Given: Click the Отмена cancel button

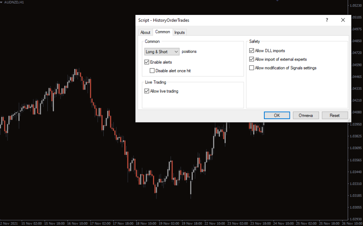Looking at the screenshot, I should click(306, 115).
